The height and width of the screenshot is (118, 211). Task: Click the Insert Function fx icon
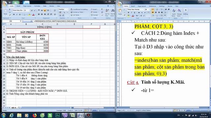pyautogui.click(x=31, y=21)
